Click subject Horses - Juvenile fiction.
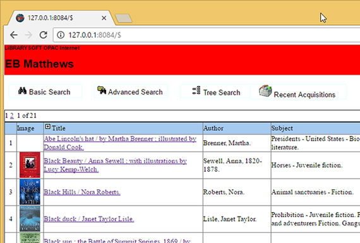 (x=307, y=165)
